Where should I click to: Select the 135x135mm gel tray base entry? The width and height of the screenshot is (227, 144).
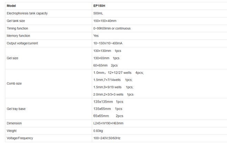[108, 102]
